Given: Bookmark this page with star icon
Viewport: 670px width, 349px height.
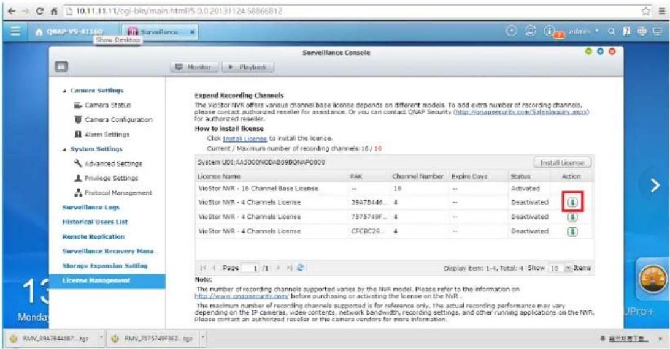Looking at the screenshot, I should click(645, 12).
